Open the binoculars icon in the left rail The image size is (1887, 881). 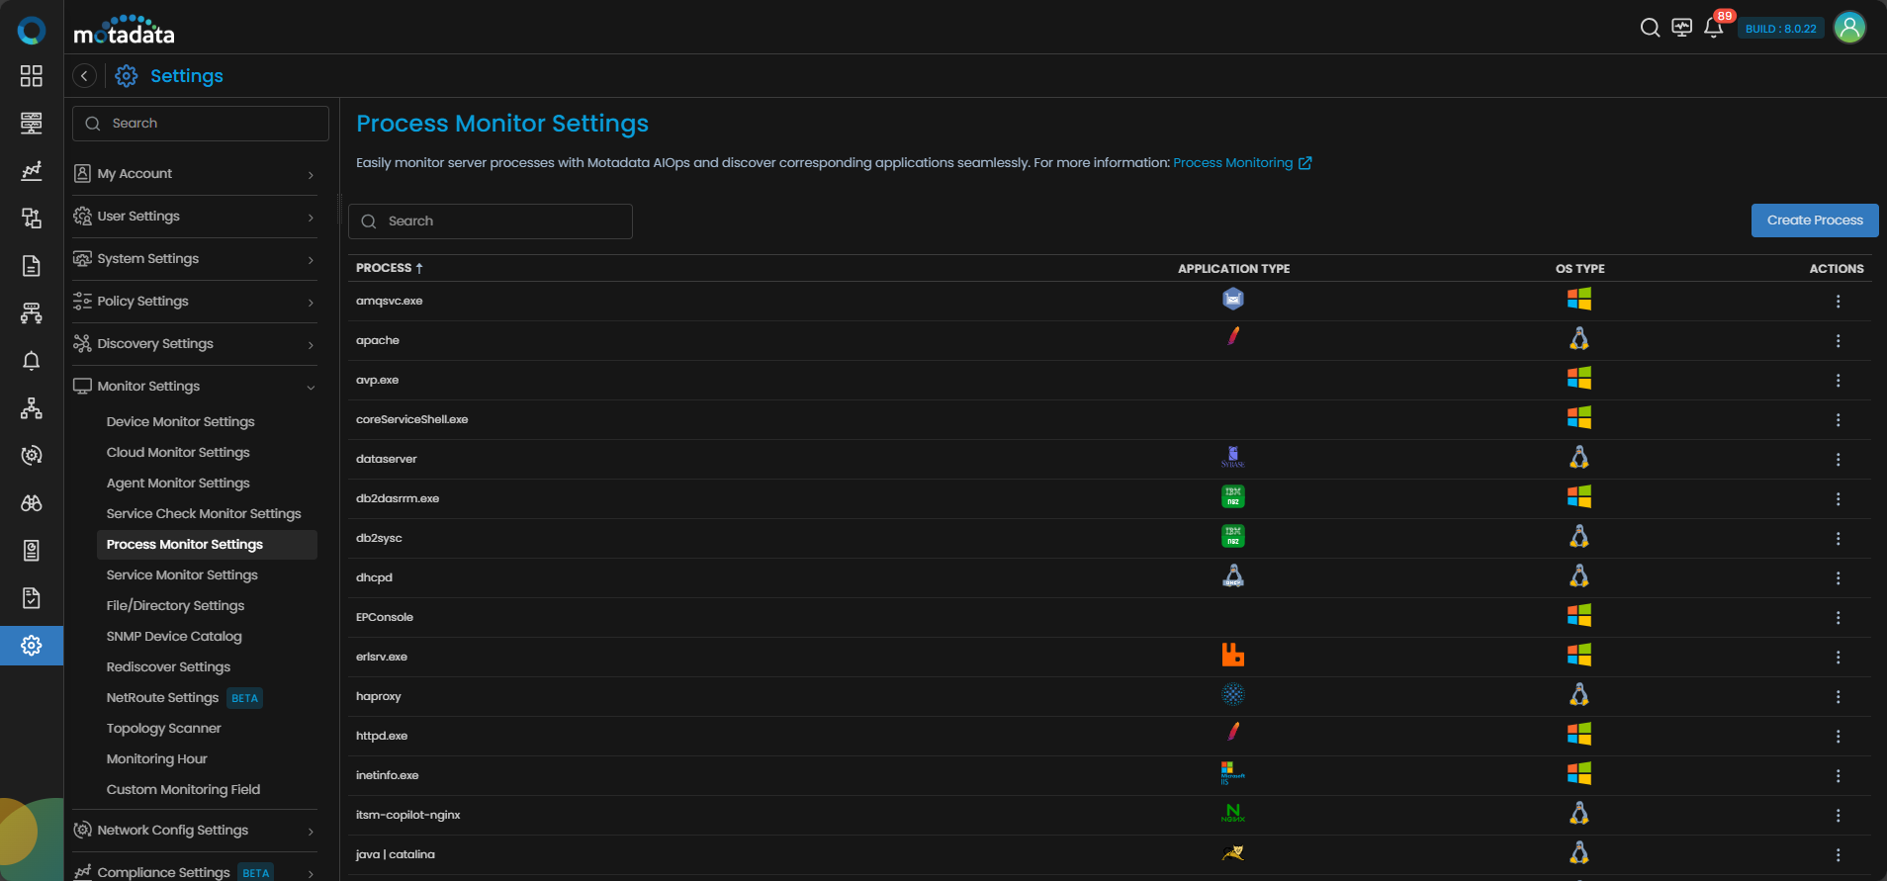tap(32, 503)
